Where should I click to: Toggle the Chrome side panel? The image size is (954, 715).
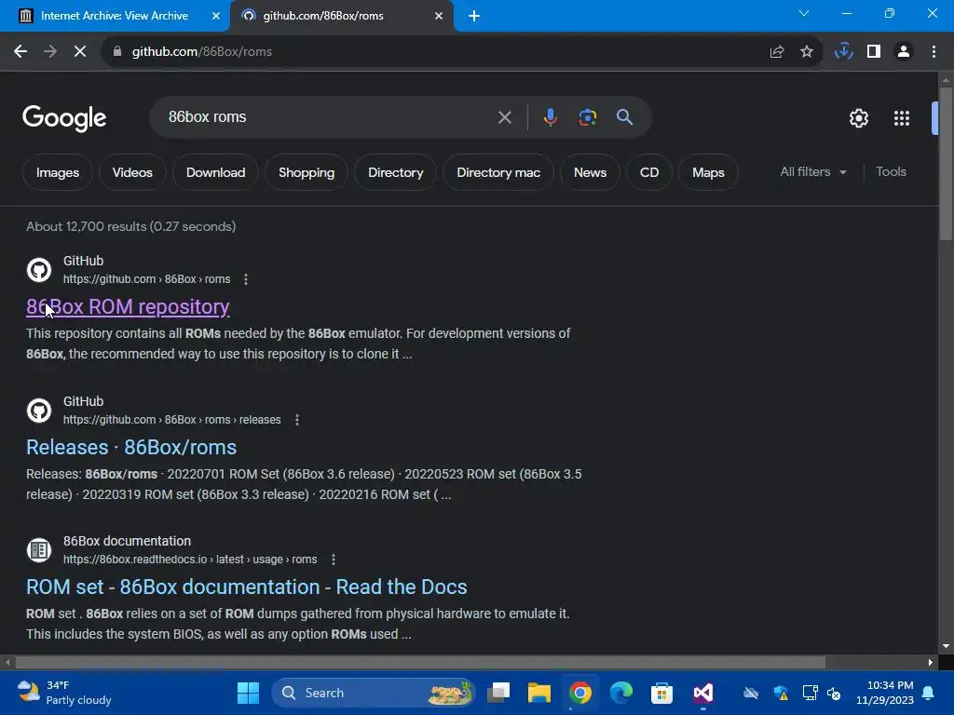pos(874,52)
